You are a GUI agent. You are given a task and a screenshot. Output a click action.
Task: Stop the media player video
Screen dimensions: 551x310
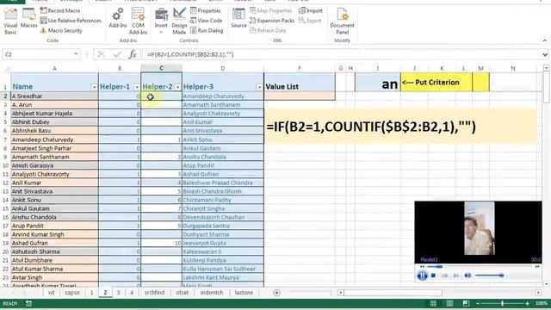click(x=434, y=276)
